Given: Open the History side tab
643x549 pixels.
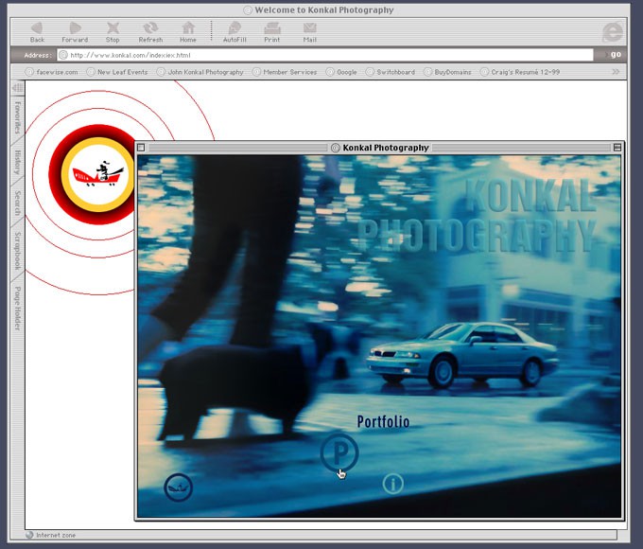Looking at the screenshot, I should 17,162.
